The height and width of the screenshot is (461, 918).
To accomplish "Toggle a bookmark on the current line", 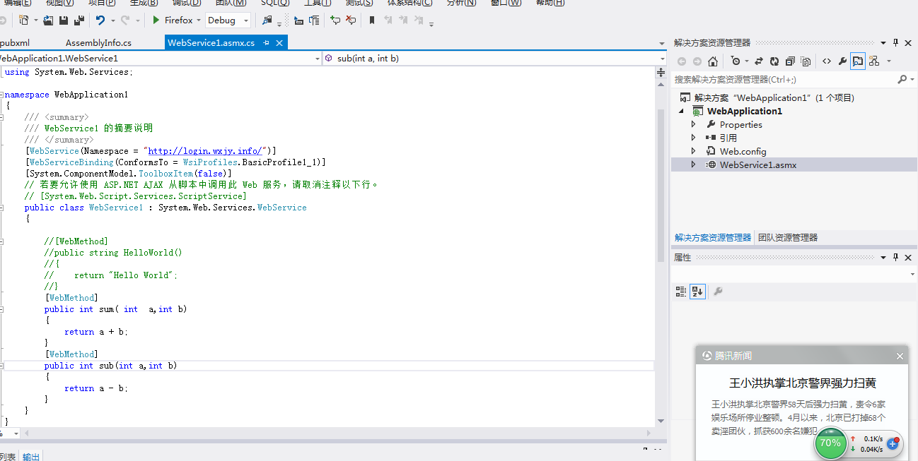I will click(372, 20).
